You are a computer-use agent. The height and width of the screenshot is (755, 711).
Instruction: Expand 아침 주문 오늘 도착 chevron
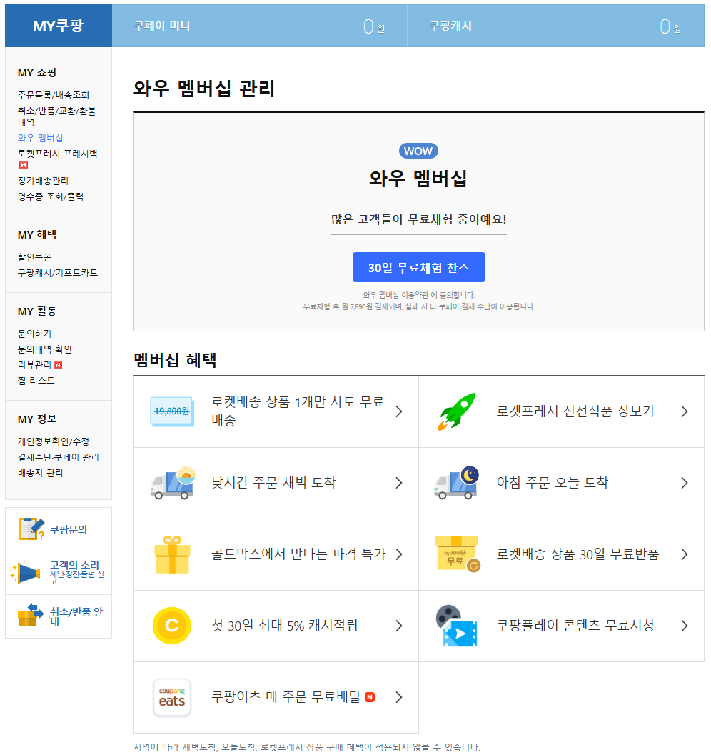[x=684, y=483]
